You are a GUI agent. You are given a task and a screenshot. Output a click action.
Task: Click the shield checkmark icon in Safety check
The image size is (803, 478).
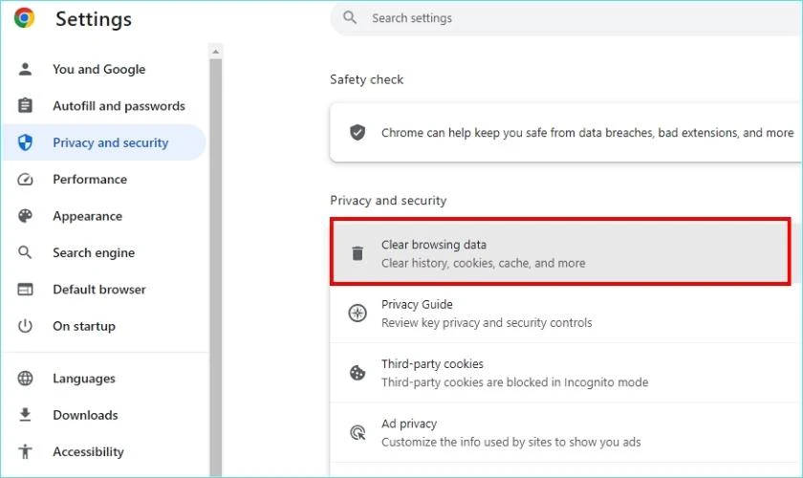[358, 132]
